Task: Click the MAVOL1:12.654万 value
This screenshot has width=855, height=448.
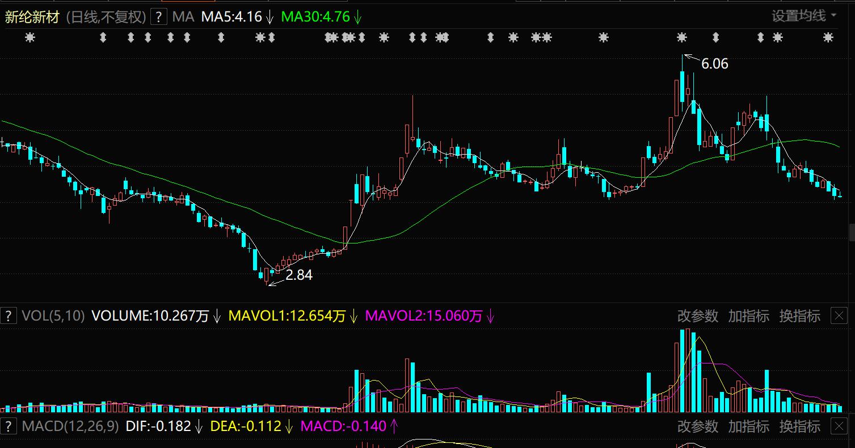Action: pos(287,316)
